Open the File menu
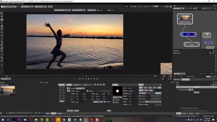This screenshot has height=122, width=217. tap(1, 4)
